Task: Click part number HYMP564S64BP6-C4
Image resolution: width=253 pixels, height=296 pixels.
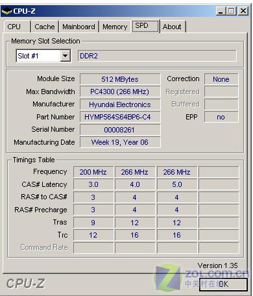Action: 120,117
